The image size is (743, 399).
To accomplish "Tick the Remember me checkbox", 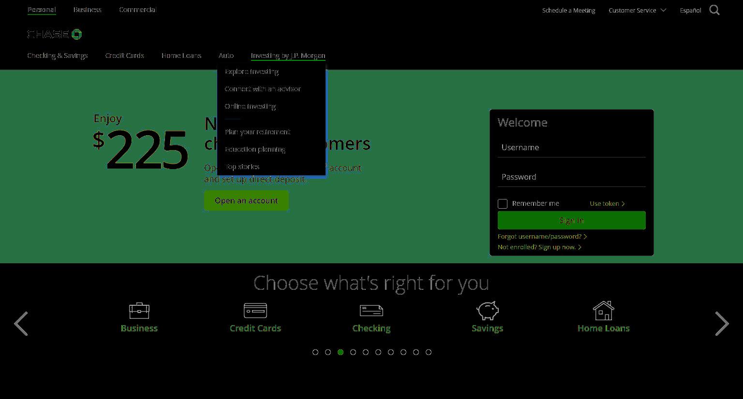I will click(503, 204).
